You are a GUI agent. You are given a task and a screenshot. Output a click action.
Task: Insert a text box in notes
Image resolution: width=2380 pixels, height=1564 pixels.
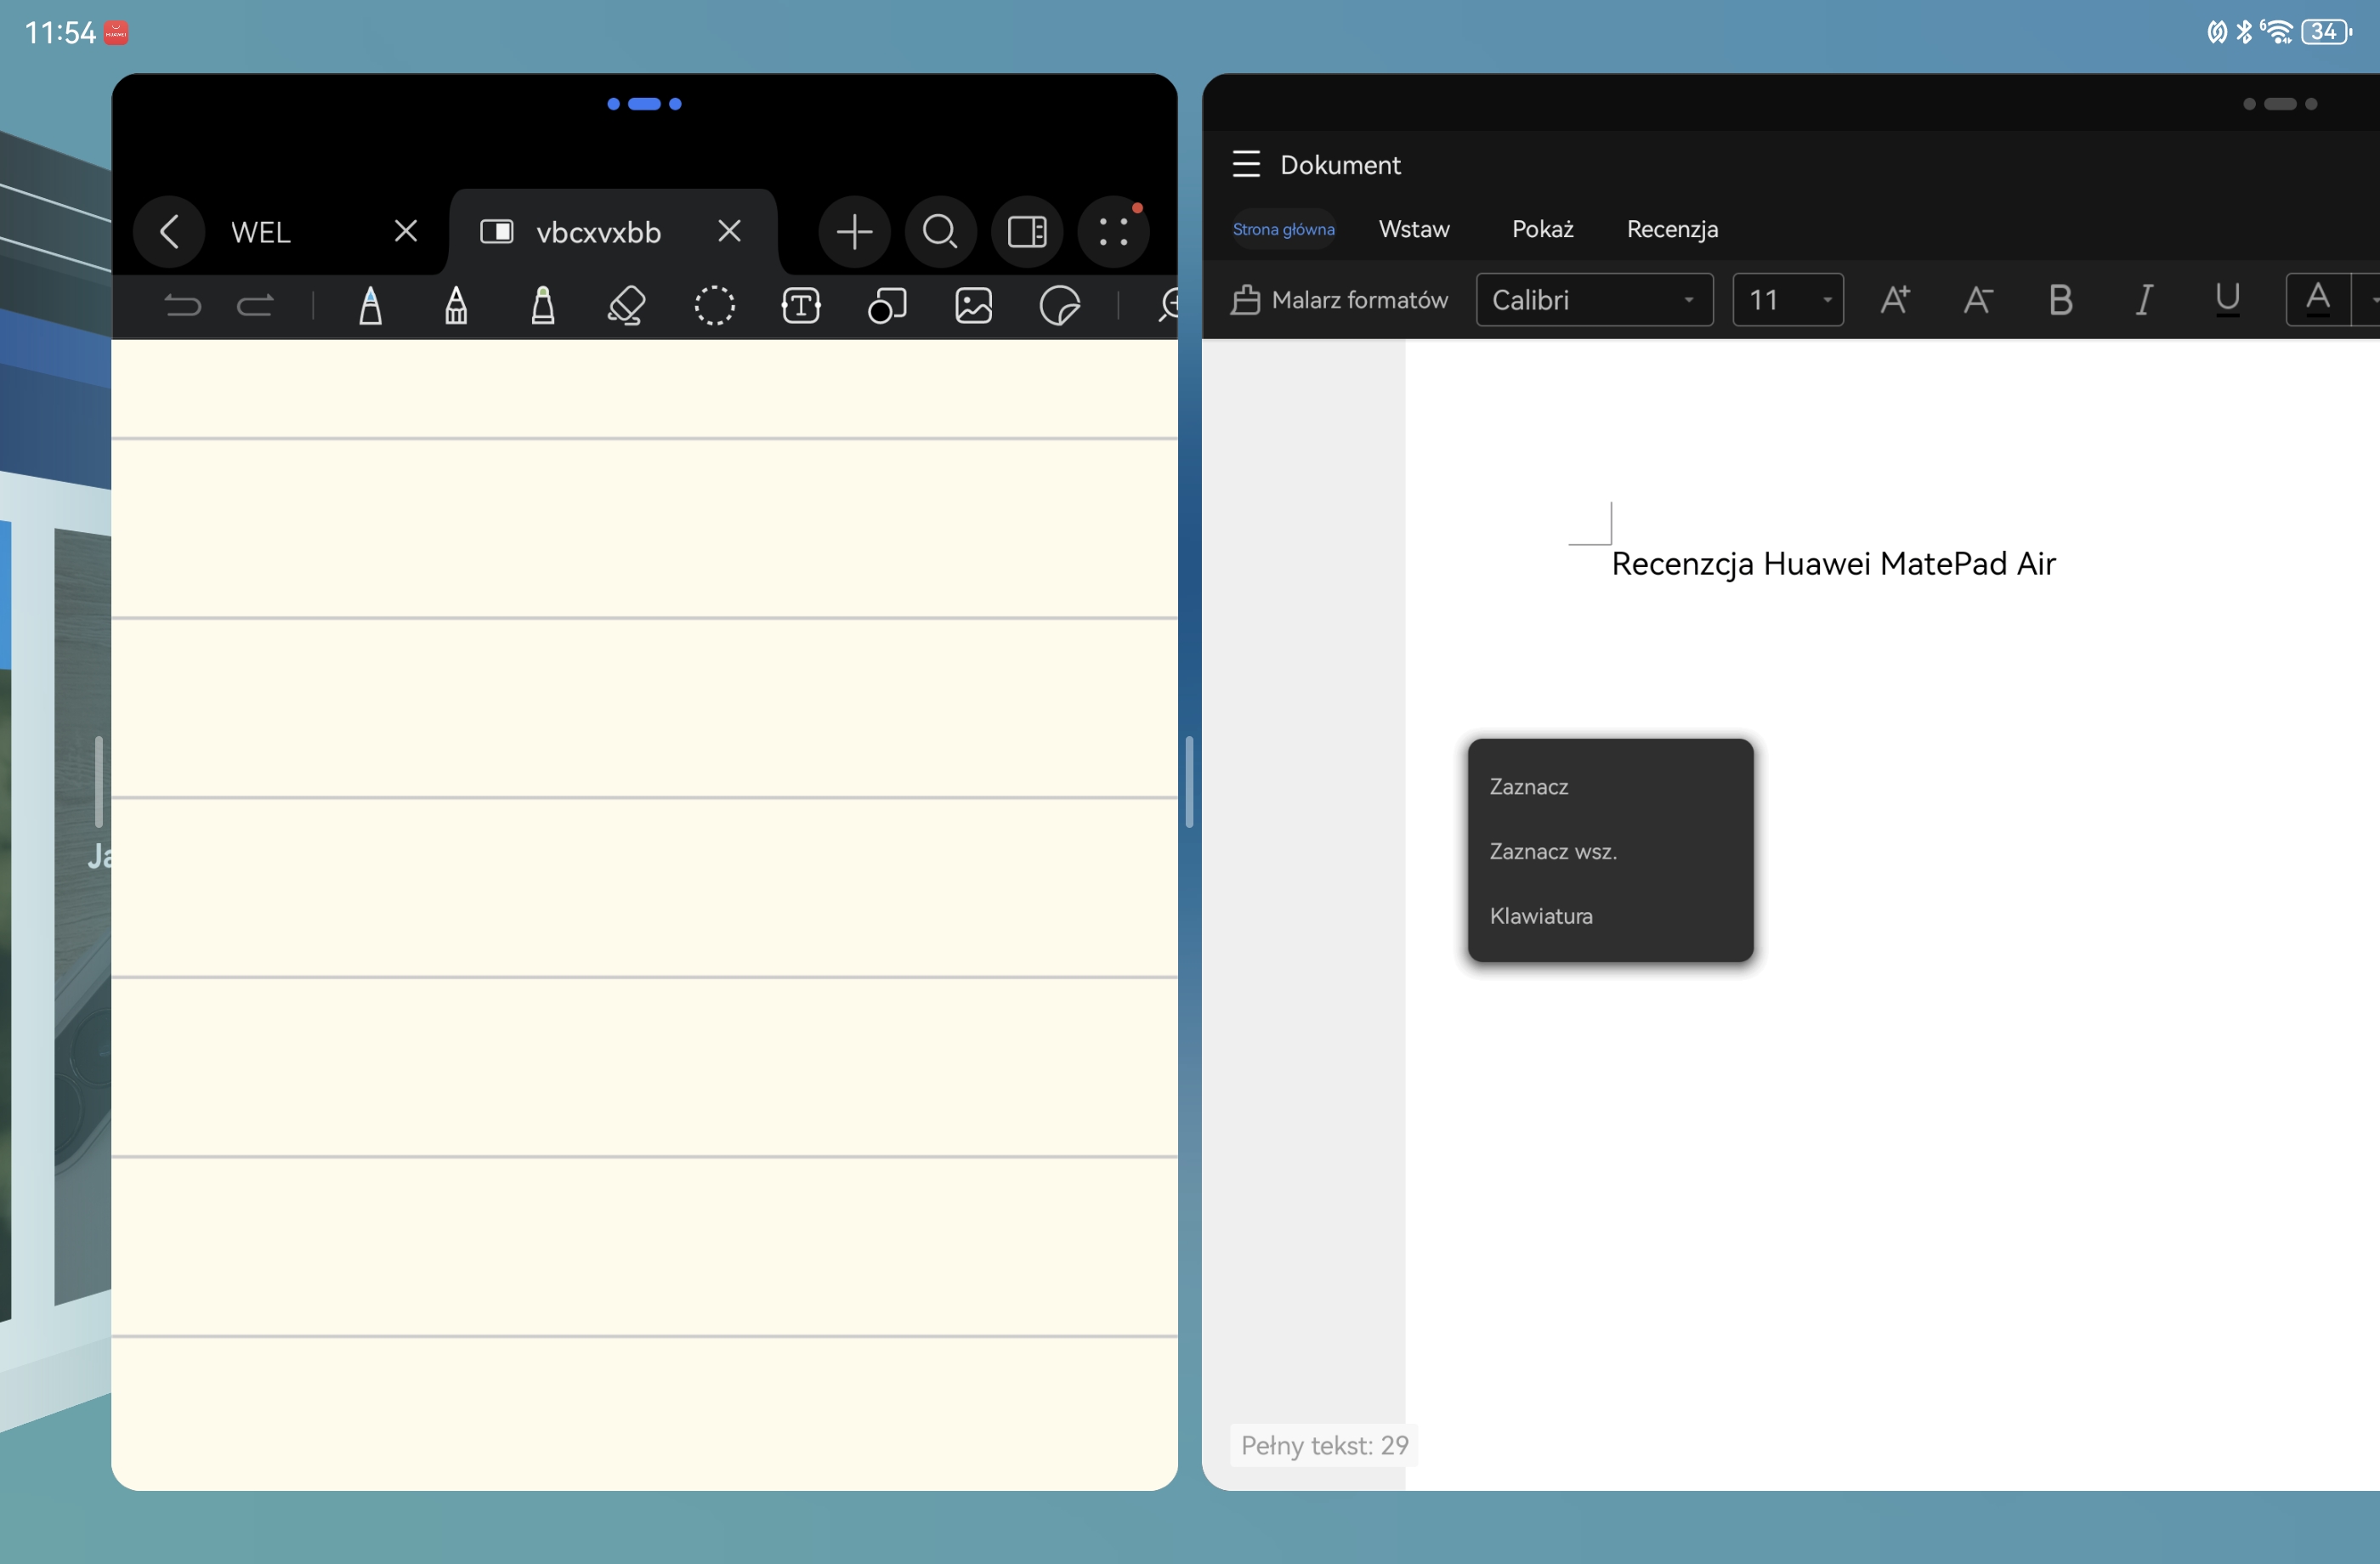tap(801, 305)
